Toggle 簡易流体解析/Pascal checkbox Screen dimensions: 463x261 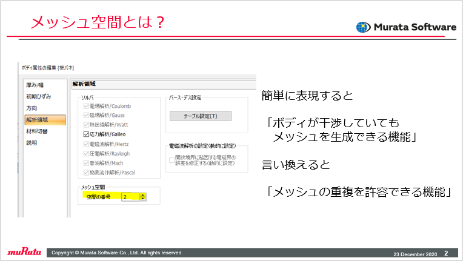pos(86,173)
